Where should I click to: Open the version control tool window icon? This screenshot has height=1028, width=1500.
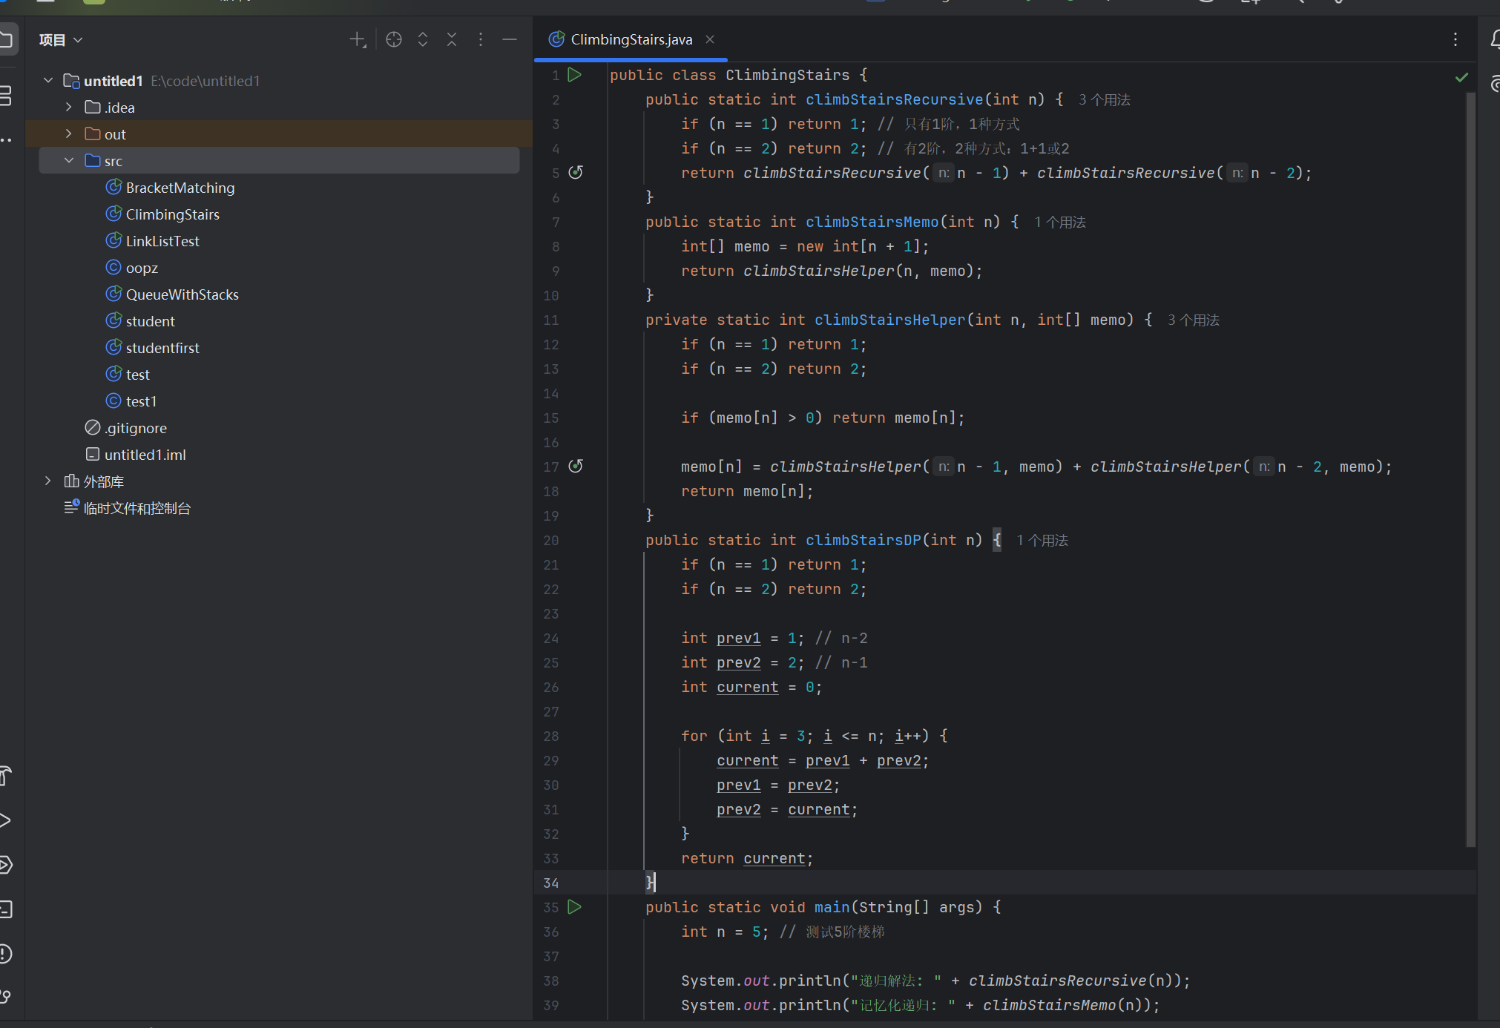pyautogui.click(x=6, y=997)
